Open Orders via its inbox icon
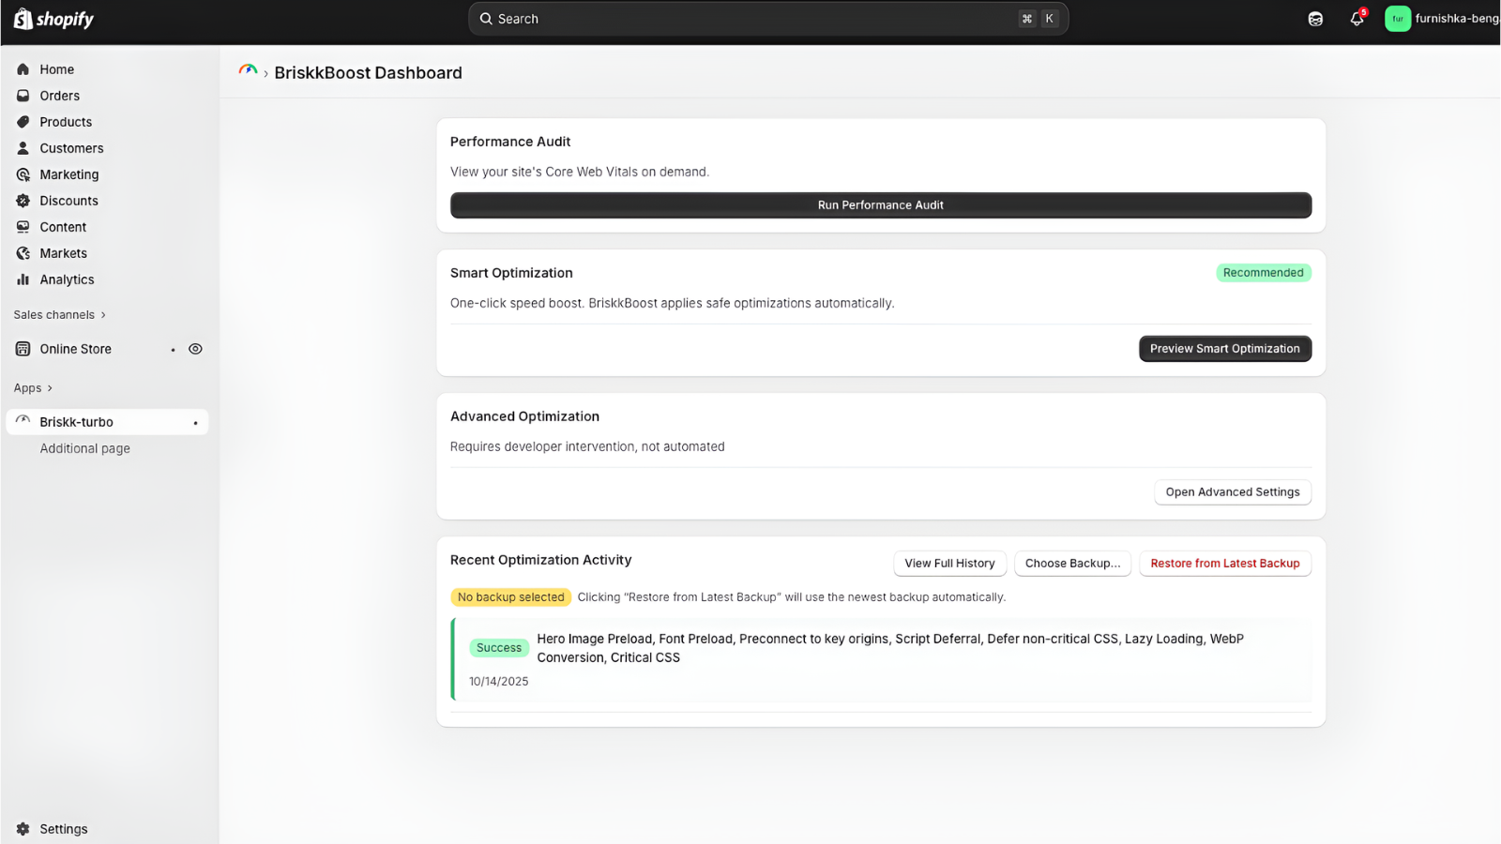1501x844 pixels. pos(23,96)
